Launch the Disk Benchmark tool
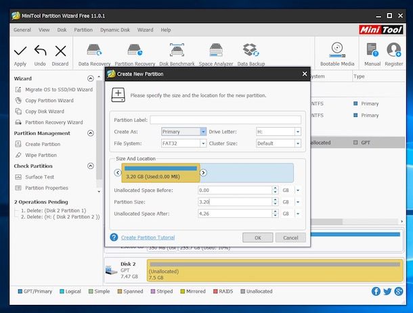 (177, 51)
